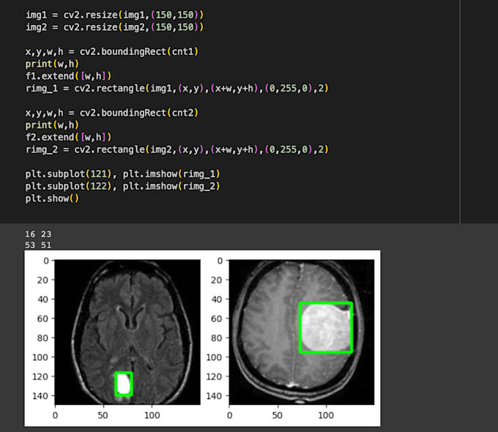Click the output line '53 51'
498x432 pixels.
[x=38, y=245]
